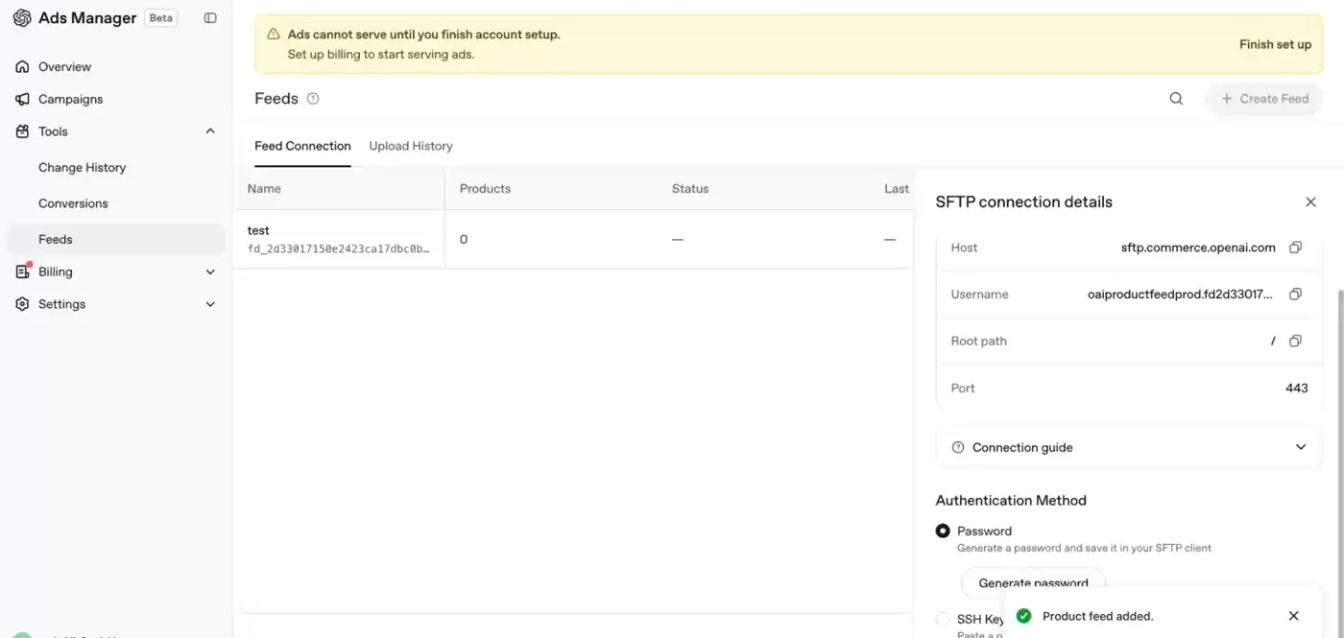The image size is (1344, 638).
Task: Copy the Host value sftp.commerce.openai.com
Action: coord(1295,248)
